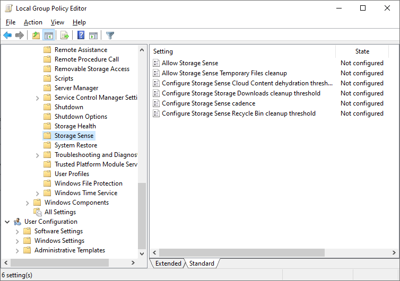The width and height of the screenshot is (400, 281).
Task: Switch to the Extended tab
Action: pos(168,263)
